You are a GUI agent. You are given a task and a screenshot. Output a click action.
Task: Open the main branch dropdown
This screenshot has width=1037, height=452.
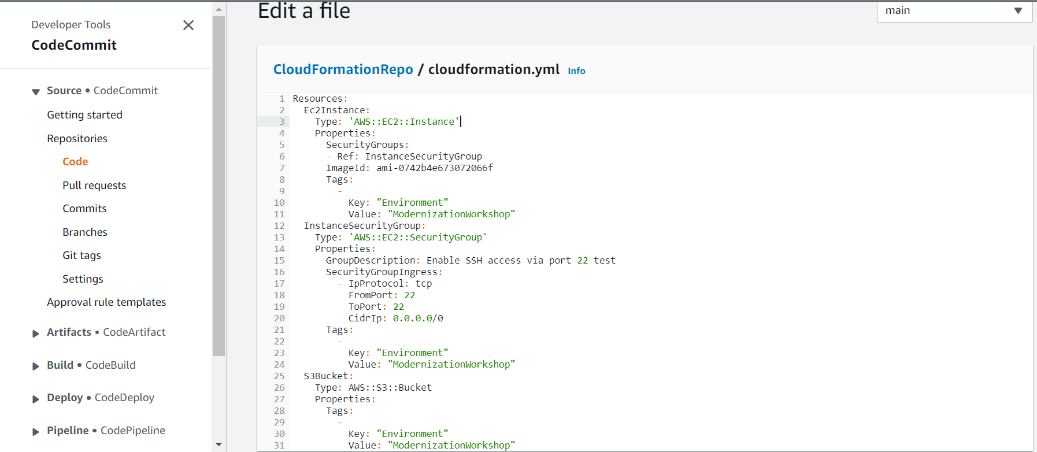click(954, 11)
